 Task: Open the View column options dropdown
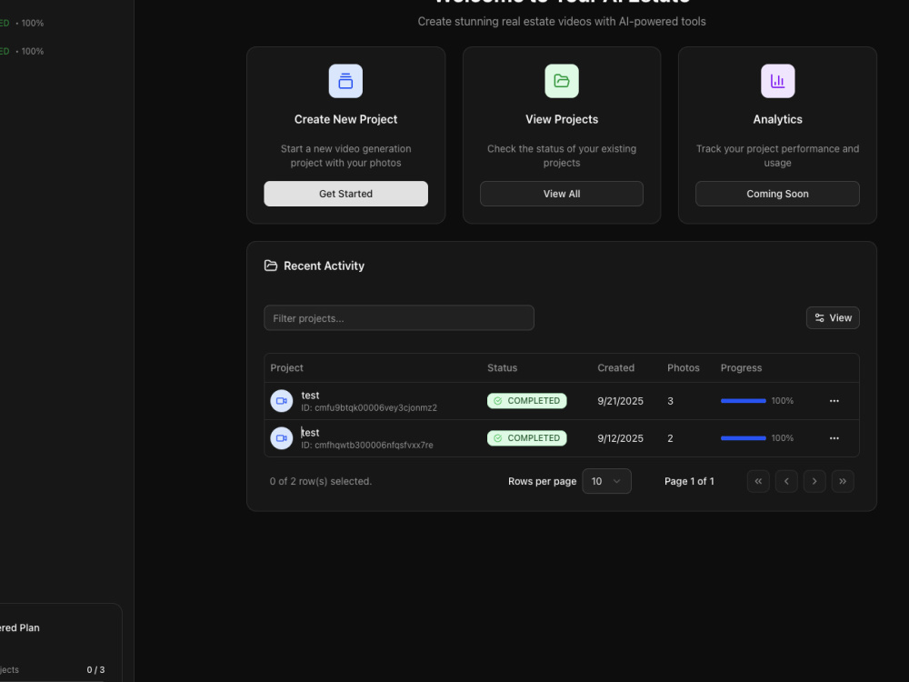click(833, 317)
